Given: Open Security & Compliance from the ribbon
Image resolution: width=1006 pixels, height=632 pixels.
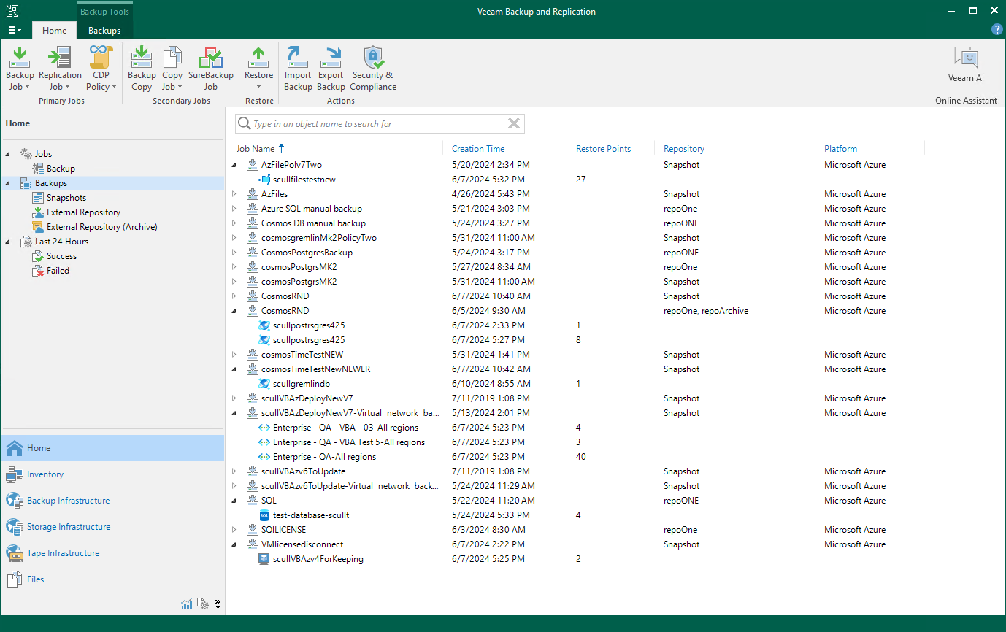Looking at the screenshot, I should click(x=373, y=69).
